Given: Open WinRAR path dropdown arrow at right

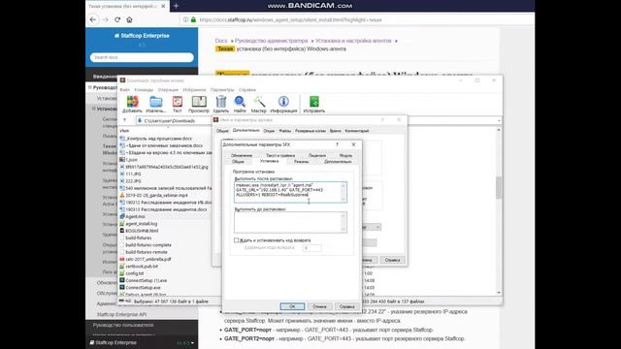Looking at the screenshot, I should tap(499, 120).
